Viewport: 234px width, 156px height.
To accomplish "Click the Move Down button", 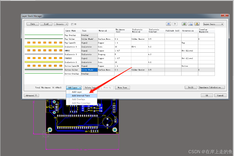I will click(x=123, y=88).
